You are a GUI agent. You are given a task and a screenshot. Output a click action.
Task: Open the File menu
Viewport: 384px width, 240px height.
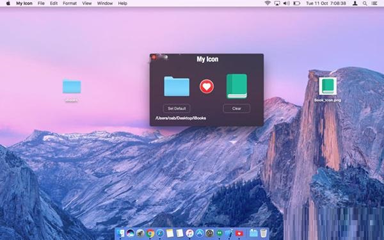click(41, 3)
